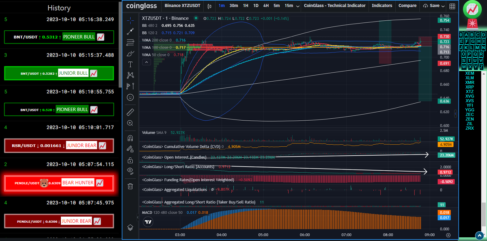Filter coin list by letter Z
Viewport: 487px width, 241px height.
click(x=481, y=67)
